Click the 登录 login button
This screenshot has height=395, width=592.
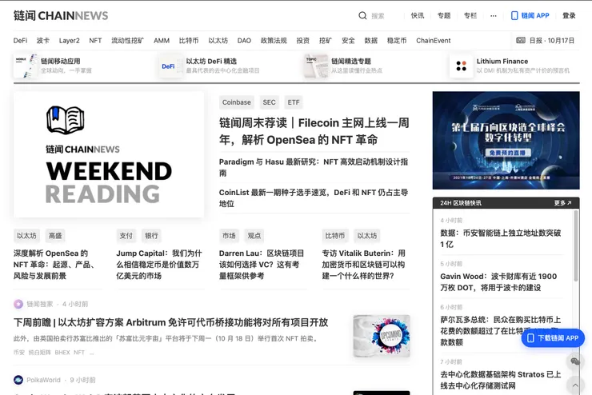coord(569,15)
